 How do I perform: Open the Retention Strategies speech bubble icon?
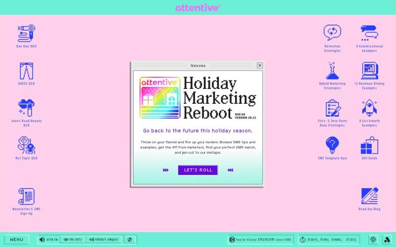pos(332,33)
